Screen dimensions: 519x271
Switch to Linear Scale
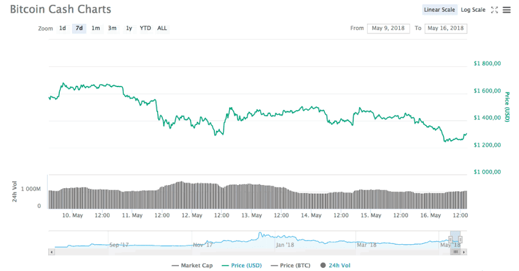click(x=440, y=10)
